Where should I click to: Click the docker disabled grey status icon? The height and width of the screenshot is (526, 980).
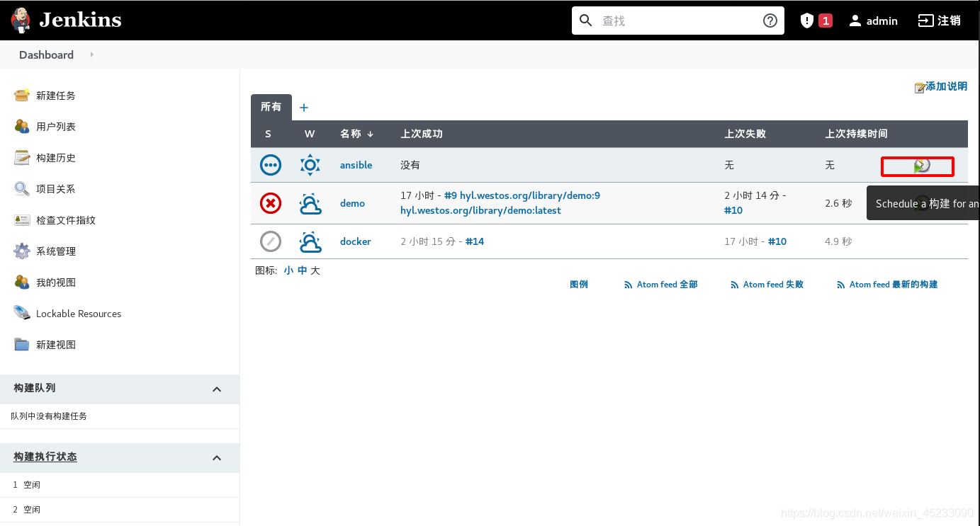click(271, 241)
